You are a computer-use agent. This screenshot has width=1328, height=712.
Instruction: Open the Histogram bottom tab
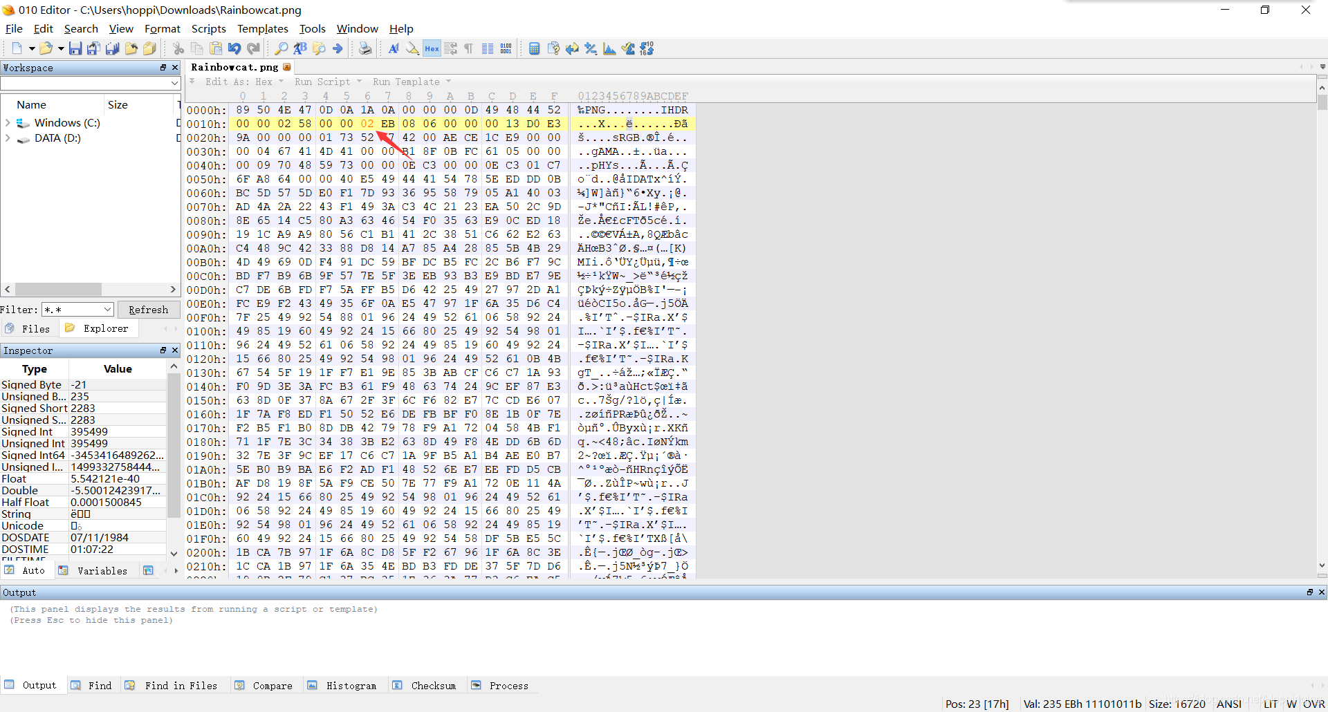coord(342,686)
